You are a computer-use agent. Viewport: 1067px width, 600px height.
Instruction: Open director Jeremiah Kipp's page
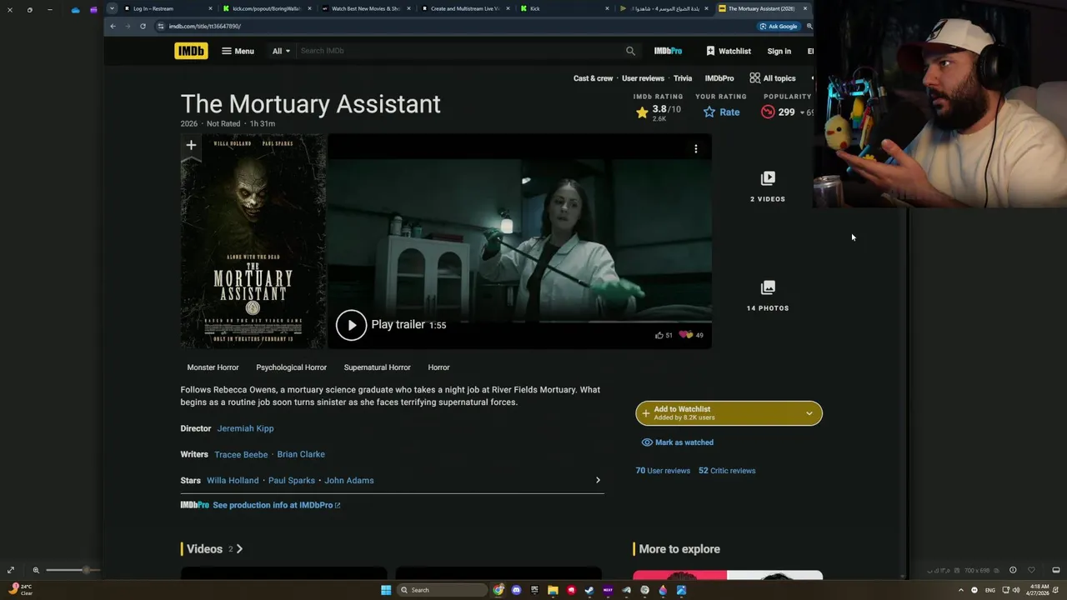click(x=245, y=428)
